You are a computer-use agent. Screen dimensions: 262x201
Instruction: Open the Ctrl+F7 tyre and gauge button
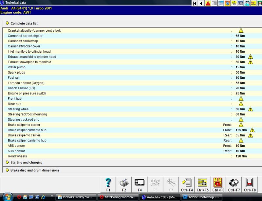coord(234,185)
